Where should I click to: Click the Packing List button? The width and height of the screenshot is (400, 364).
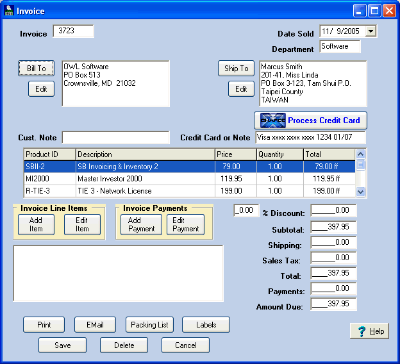coord(149,325)
